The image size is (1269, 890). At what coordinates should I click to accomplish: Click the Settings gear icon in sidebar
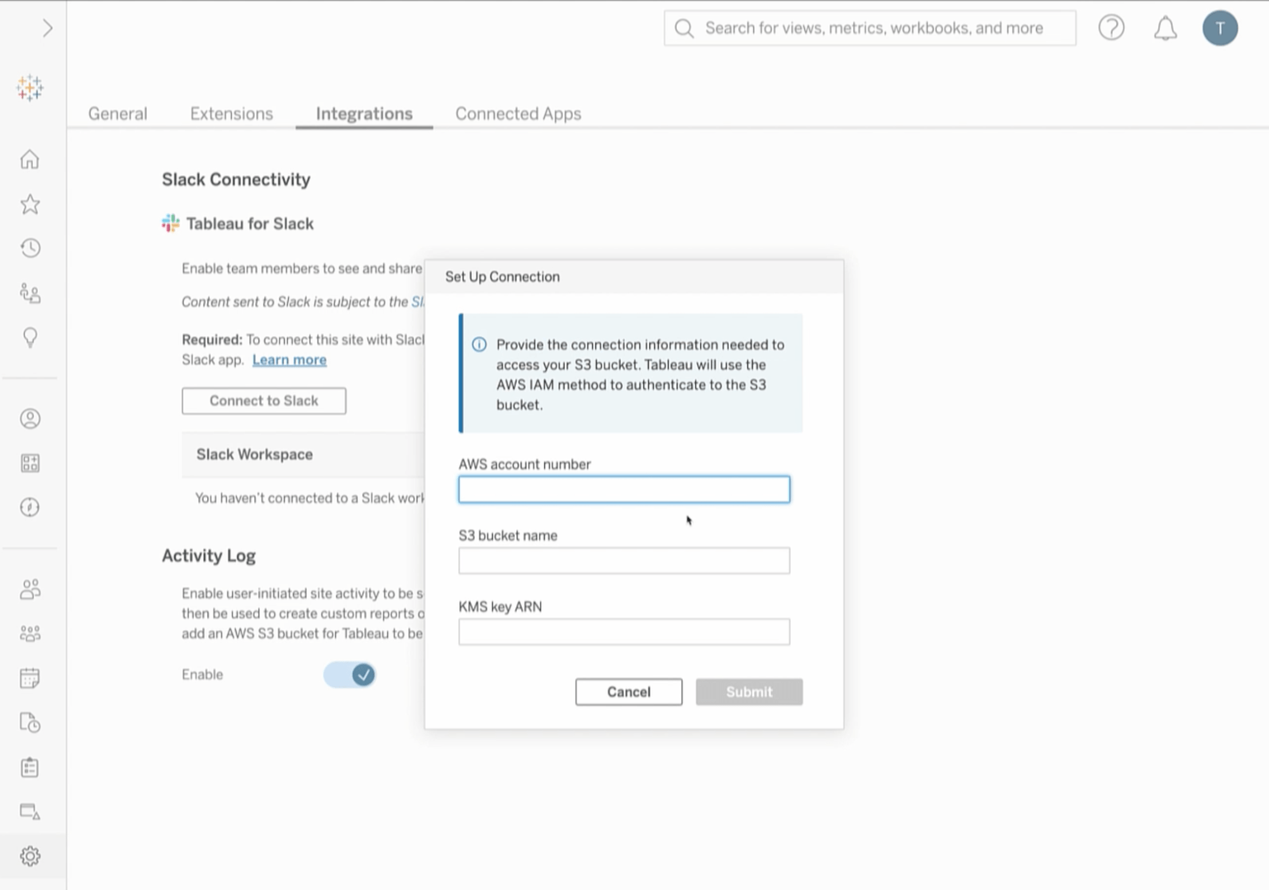[31, 856]
